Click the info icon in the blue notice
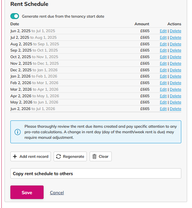192x208 pixels. tap(18, 132)
